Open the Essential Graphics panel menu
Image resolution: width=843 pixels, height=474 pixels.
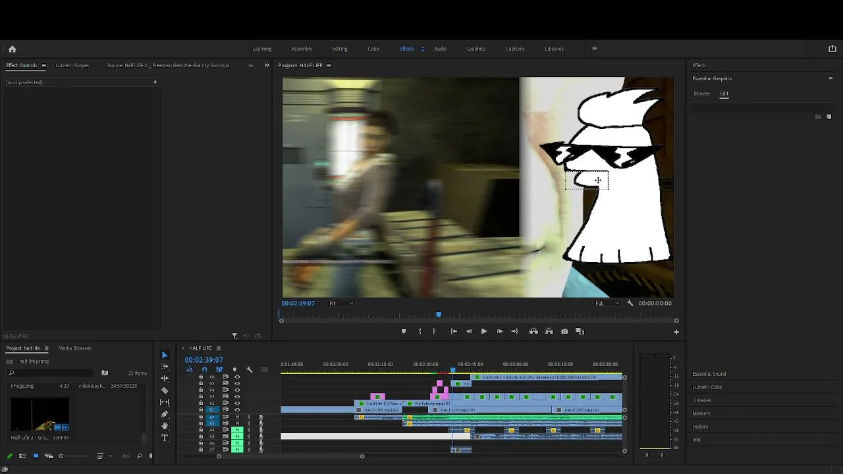point(830,78)
